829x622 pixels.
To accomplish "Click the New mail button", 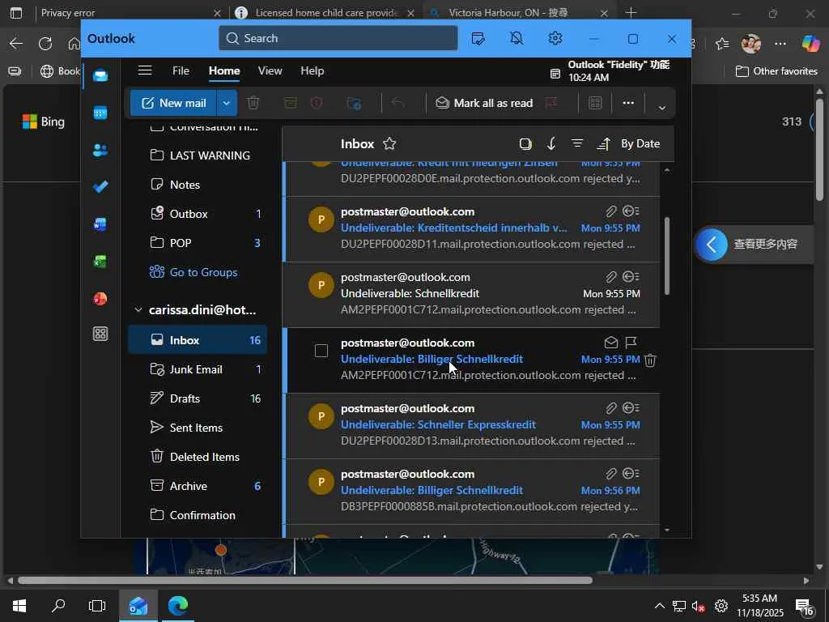I will tap(173, 103).
